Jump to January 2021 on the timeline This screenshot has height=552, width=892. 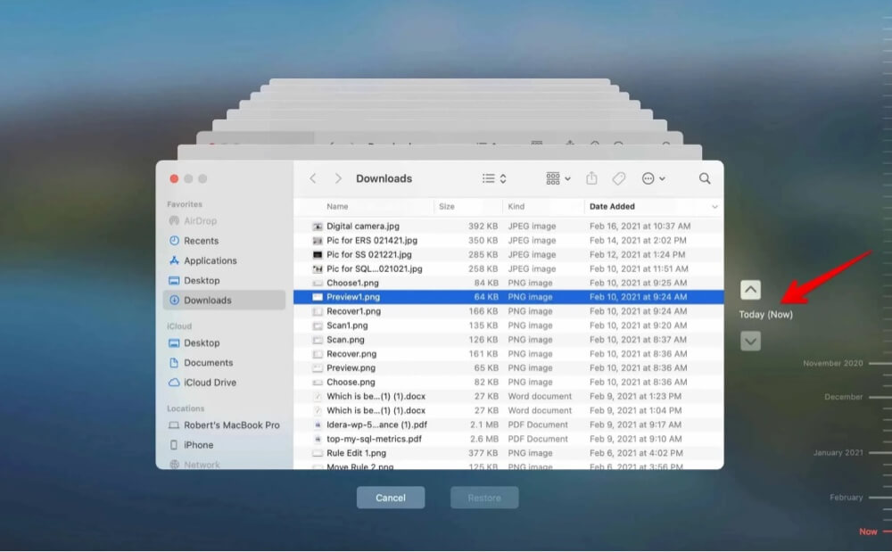point(838,452)
